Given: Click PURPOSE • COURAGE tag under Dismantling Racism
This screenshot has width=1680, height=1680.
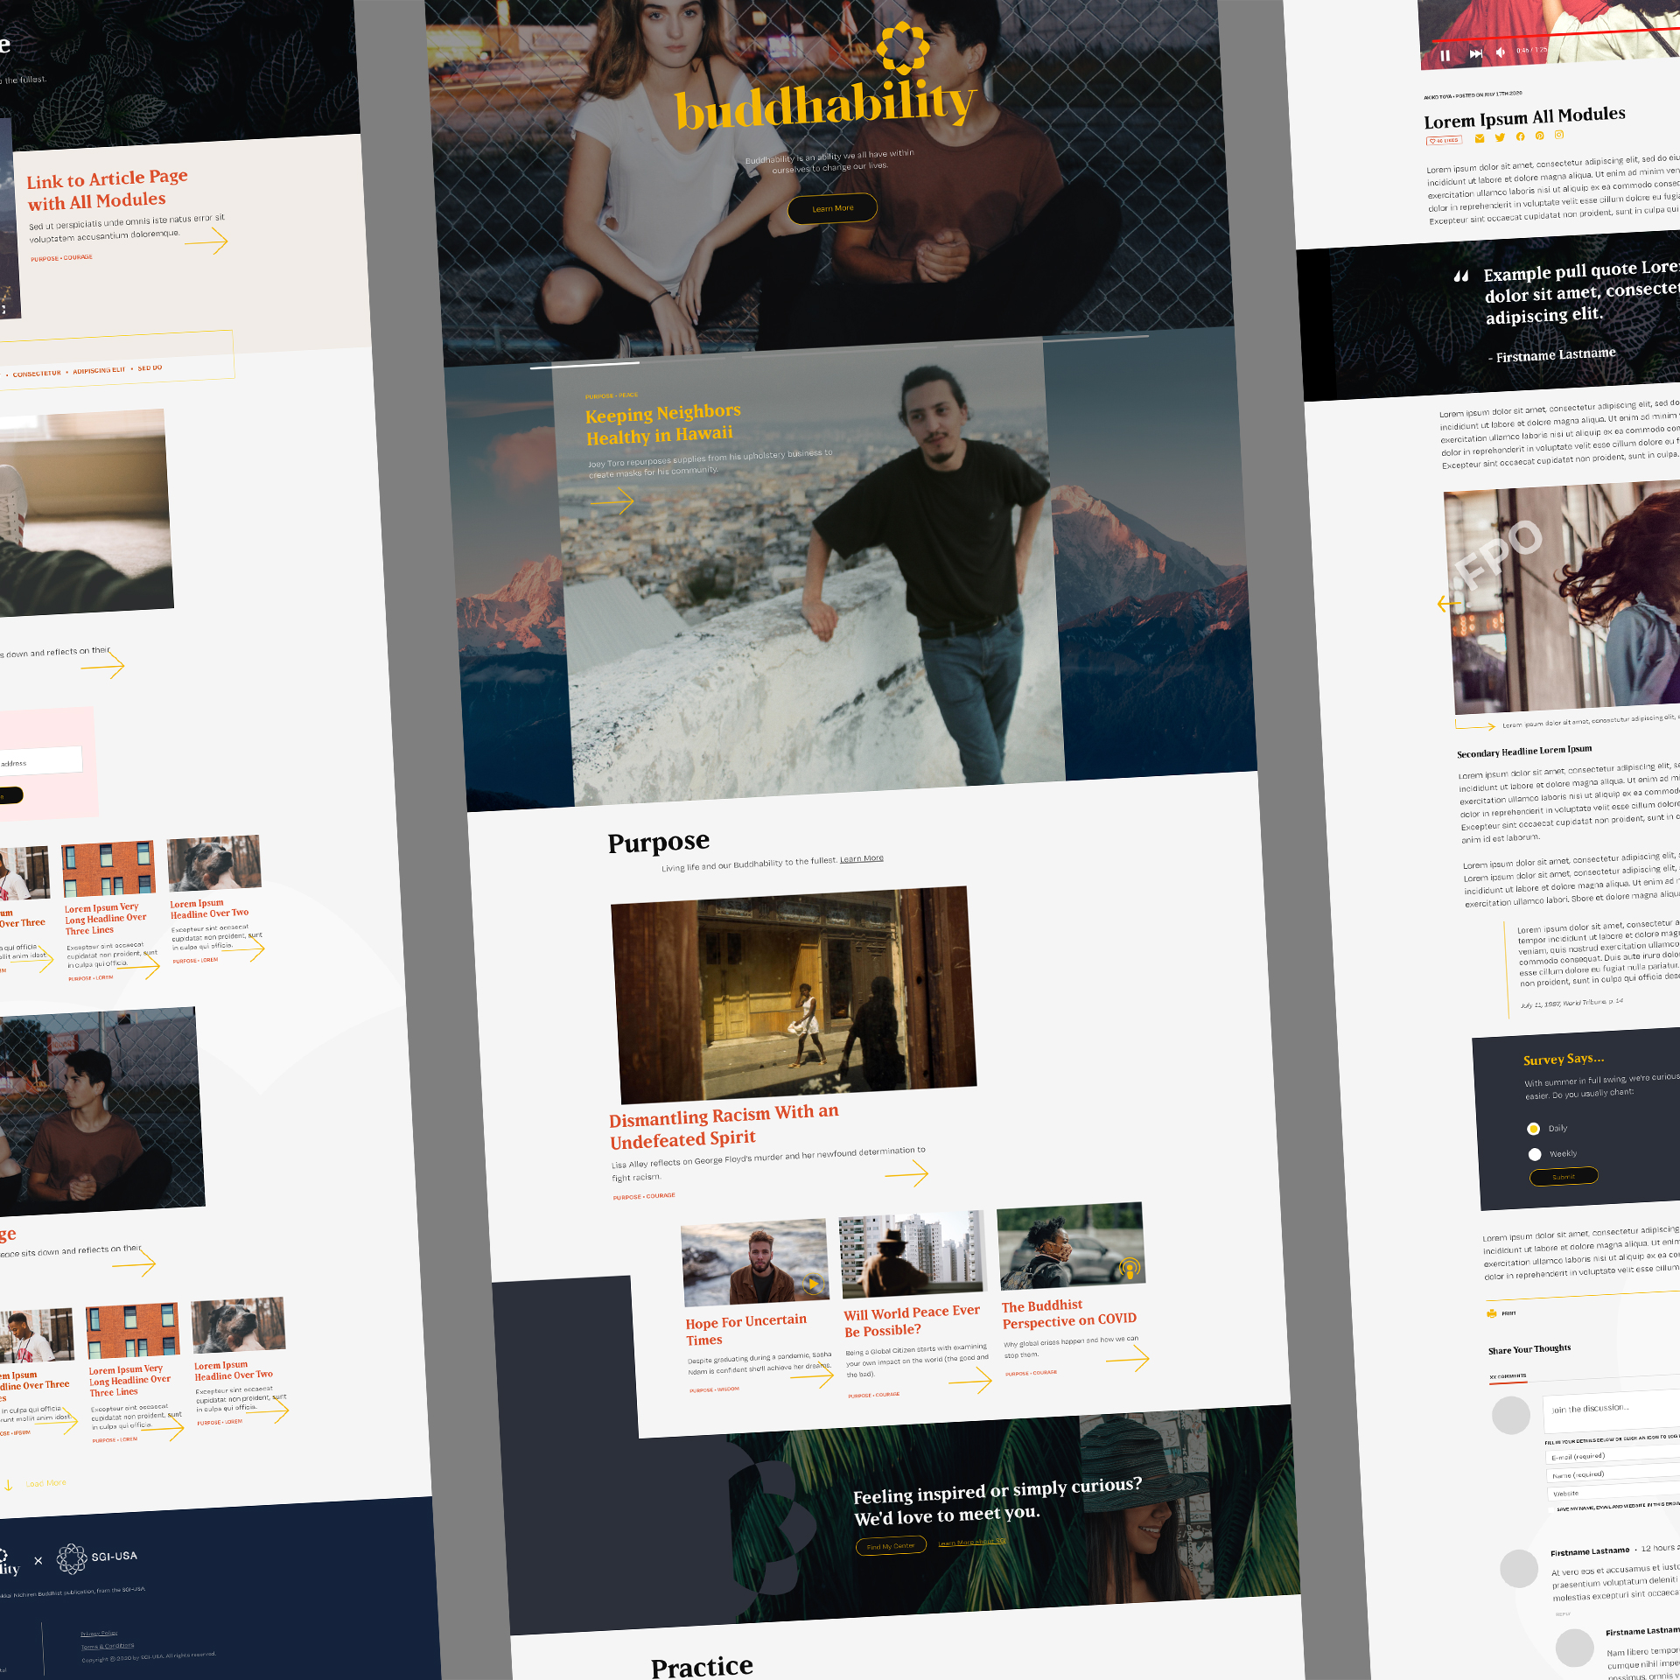Looking at the screenshot, I should click(x=644, y=1196).
